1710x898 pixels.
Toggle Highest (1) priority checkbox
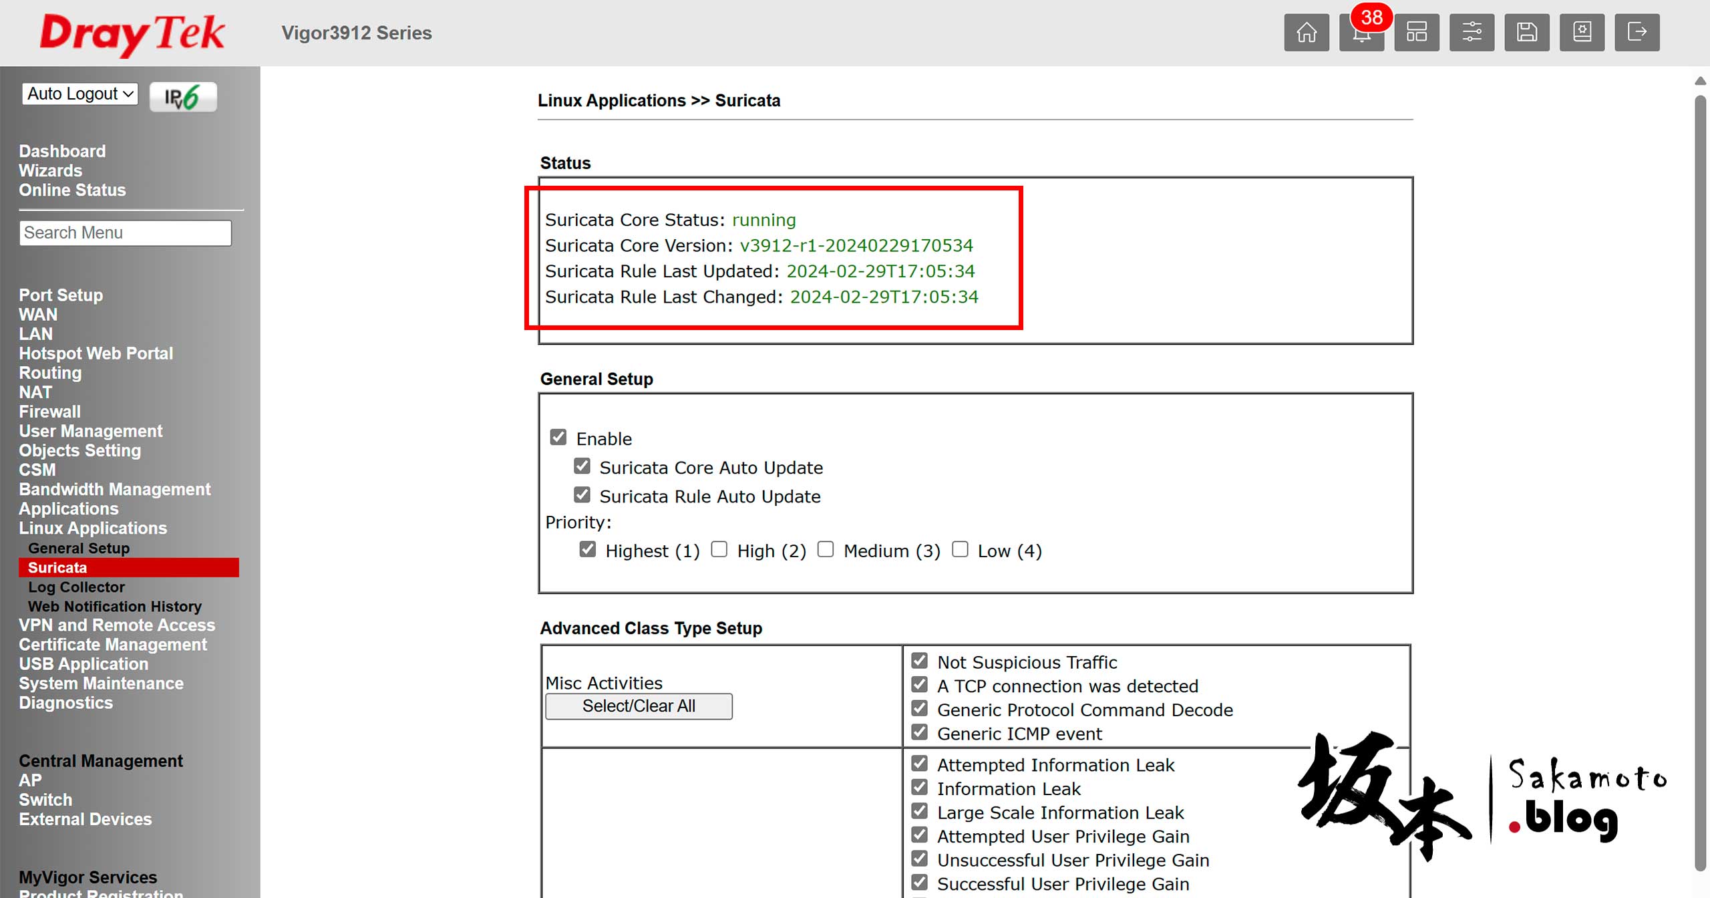[587, 549]
